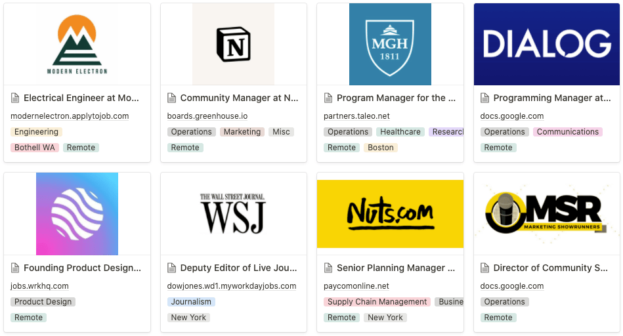623x336 pixels.
Task: Open the Program Manager for the ... title
Action: click(x=396, y=98)
